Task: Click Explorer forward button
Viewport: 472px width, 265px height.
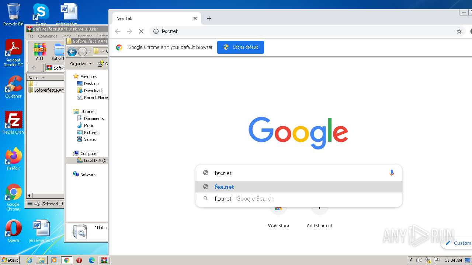Action: point(82,52)
